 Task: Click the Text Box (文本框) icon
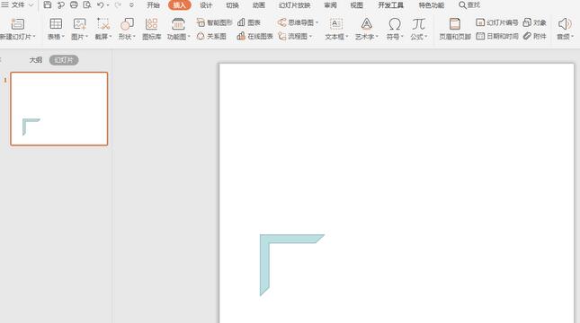coord(336,24)
